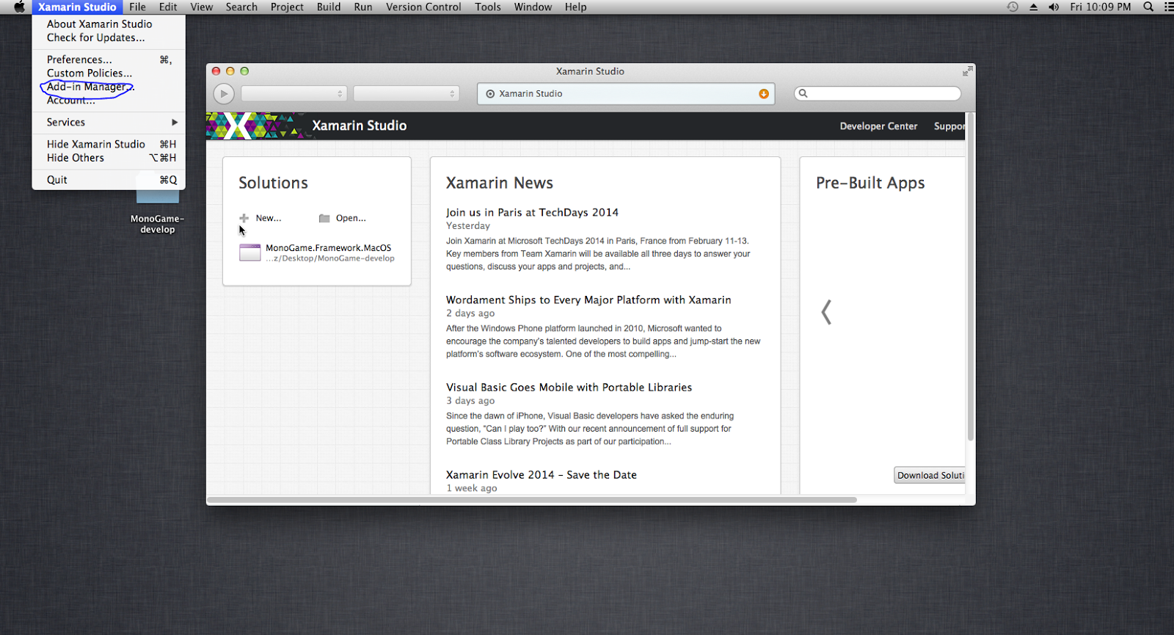Open Visual Basic Goes Mobile article
Image resolution: width=1174 pixels, height=635 pixels.
[x=569, y=387]
